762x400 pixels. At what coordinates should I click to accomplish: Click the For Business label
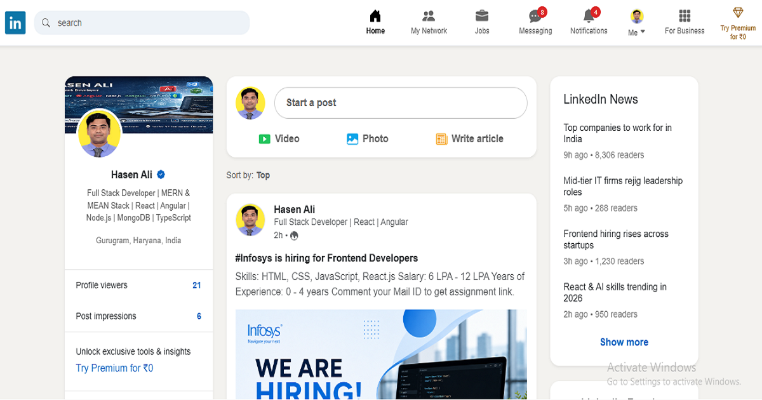[685, 31]
